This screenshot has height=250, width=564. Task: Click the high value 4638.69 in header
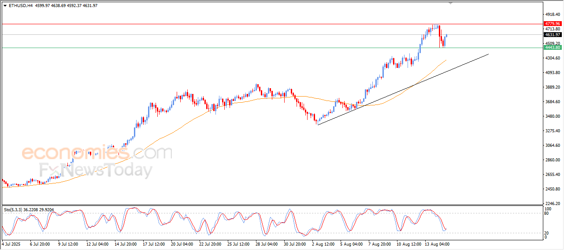(59, 6)
